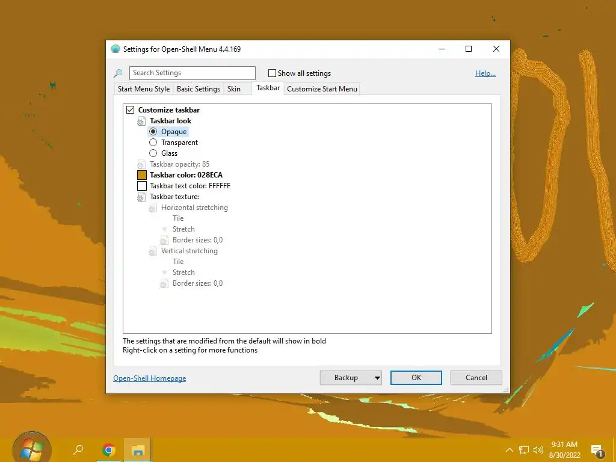
Task: Open the notification center icon
Action: (597, 451)
